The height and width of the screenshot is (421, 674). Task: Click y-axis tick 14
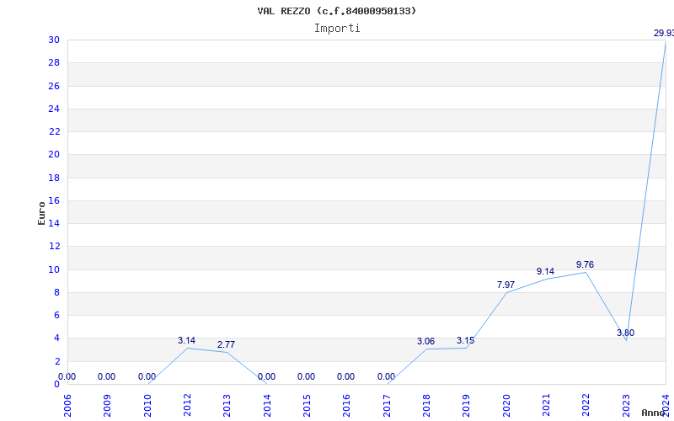[x=54, y=223]
